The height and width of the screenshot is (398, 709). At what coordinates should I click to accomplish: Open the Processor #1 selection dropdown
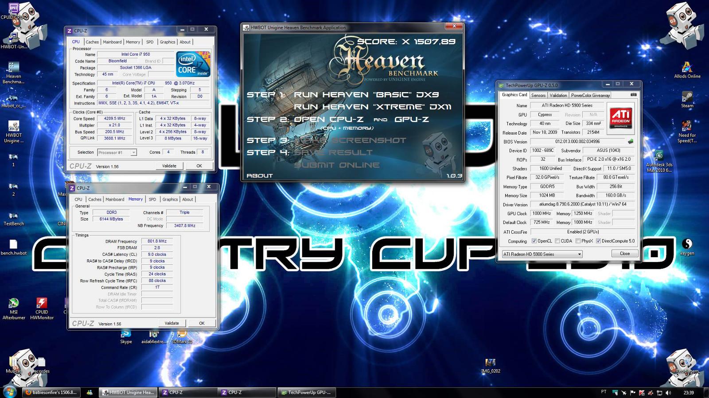[x=117, y=152]
